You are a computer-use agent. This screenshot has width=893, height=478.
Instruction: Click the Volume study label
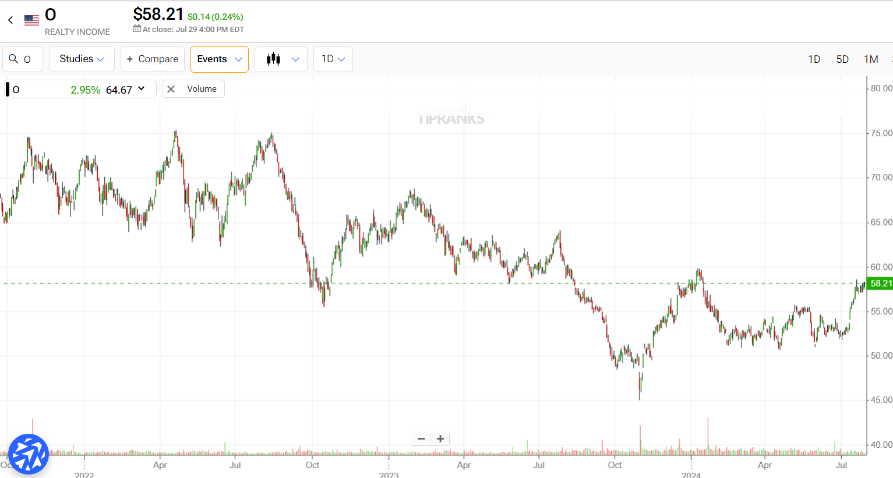202,89
